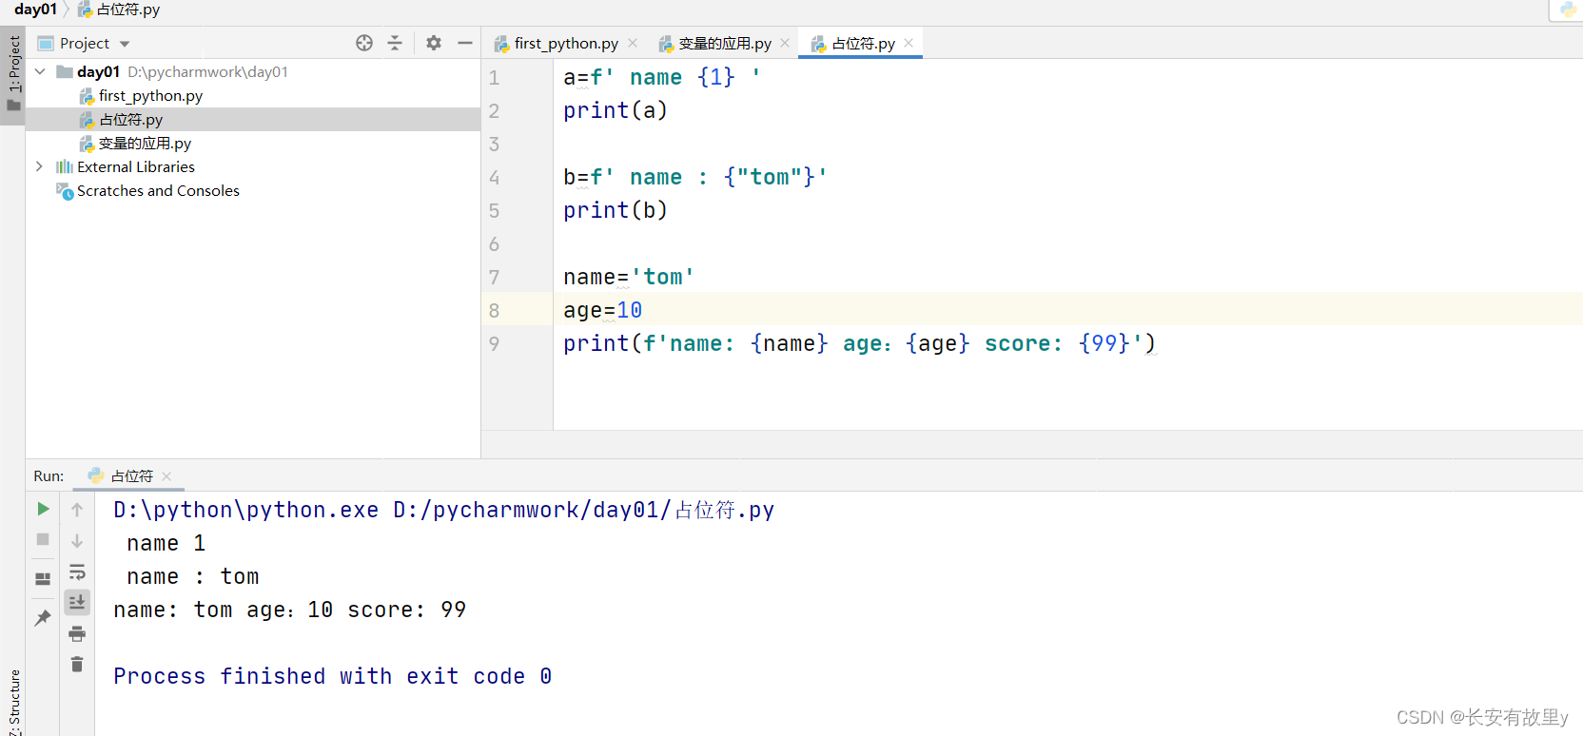The height and width of the screenshot is (736, 1583).
Task: Click day01 in the breadcrumb path
Action: (36, 10)
